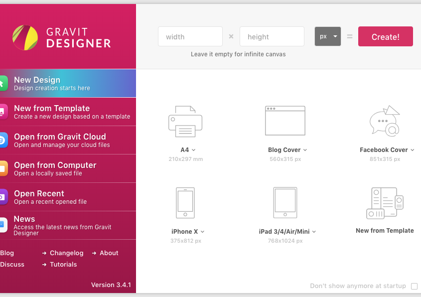Open the Discuss link
The image size is (421, 297).
pos(12,265)
